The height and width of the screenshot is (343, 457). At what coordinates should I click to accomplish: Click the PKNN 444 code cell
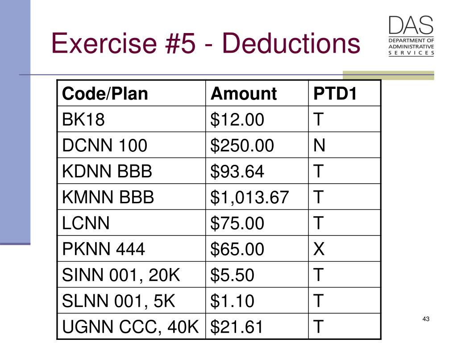132,249
